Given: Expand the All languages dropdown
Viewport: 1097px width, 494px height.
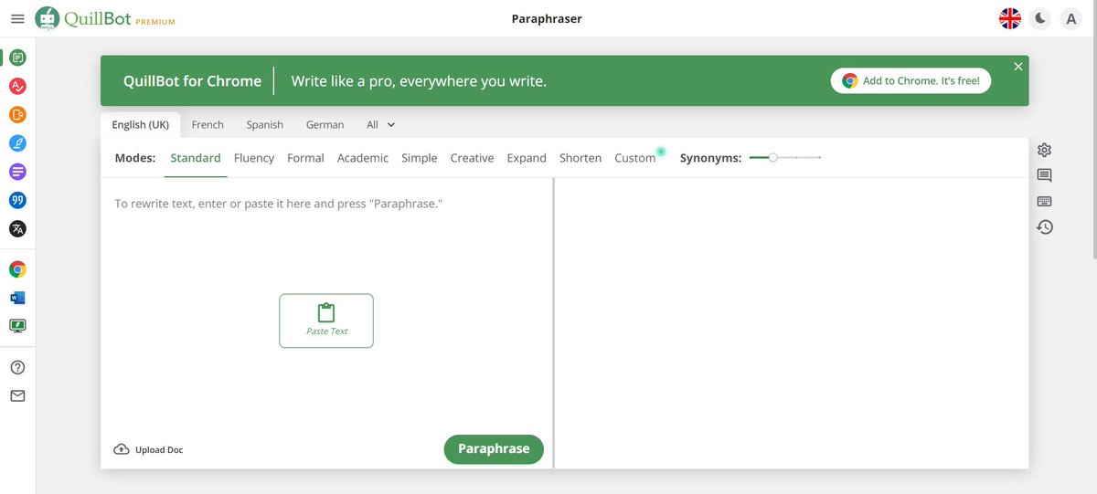Looking at the screenshot, I should (381, 124).
